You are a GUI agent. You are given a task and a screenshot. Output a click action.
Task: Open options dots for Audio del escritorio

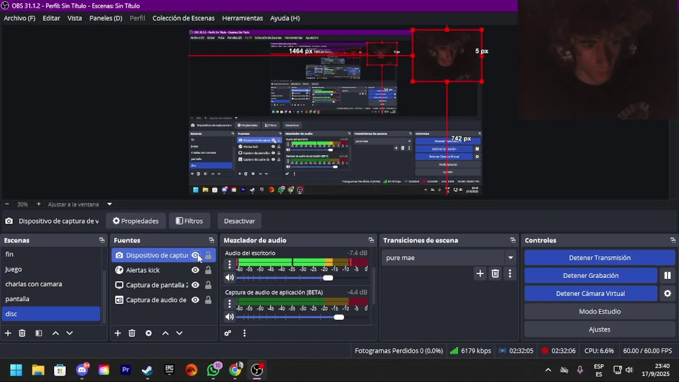[x=230, y=264]
